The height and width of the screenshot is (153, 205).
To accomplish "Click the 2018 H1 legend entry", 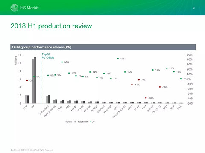I will [83, 122].
